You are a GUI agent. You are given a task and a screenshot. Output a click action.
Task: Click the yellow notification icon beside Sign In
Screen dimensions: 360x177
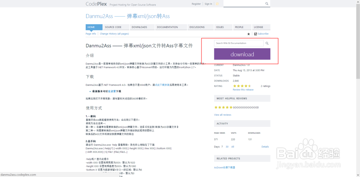click(217, 4)
